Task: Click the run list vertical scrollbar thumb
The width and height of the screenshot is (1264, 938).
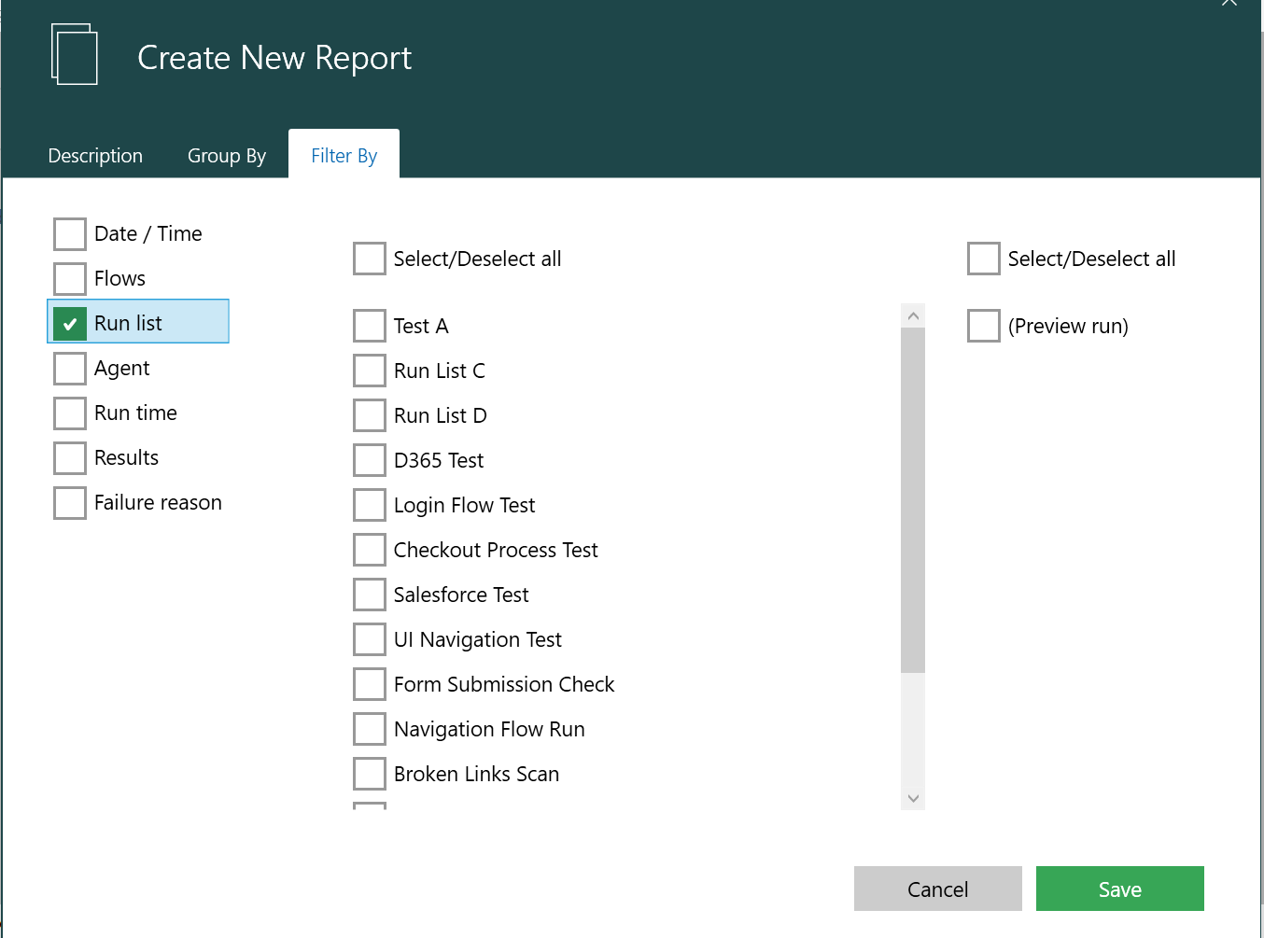Action: [912, 498]
